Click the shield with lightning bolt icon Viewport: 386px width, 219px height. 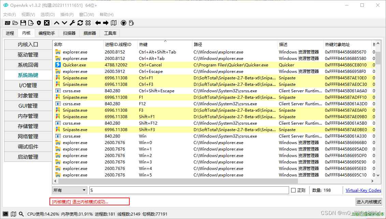coord(39,23)
